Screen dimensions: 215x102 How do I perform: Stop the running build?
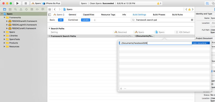point(26,3)
